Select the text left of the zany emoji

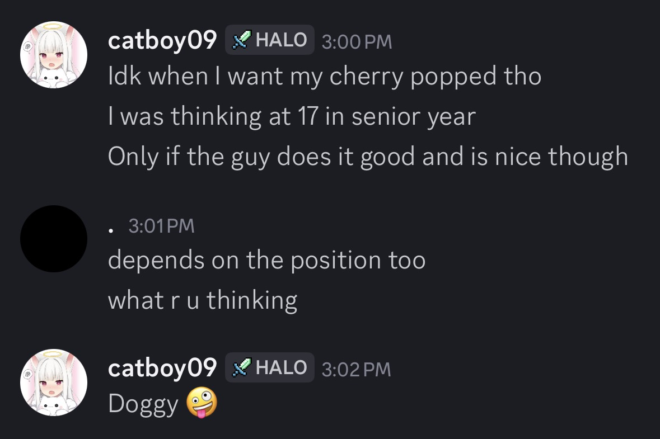tap(143, 404)
